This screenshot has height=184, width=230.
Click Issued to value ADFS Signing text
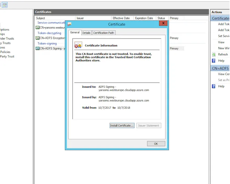[124, 88]
